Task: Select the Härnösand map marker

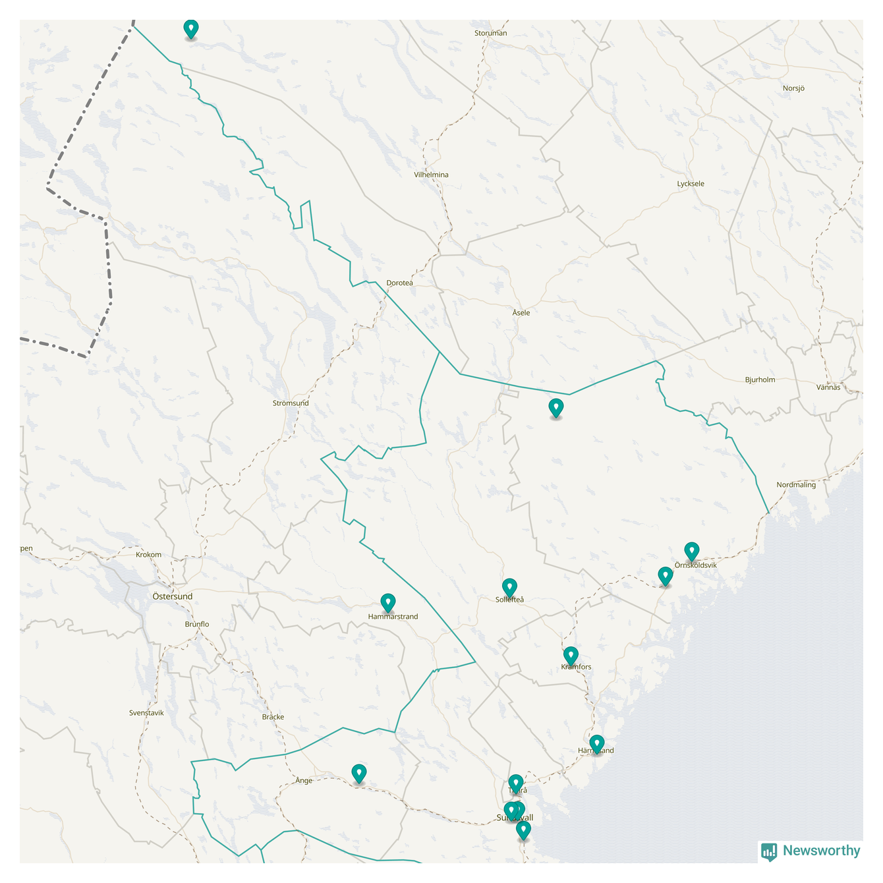Action: click(596, 743)
